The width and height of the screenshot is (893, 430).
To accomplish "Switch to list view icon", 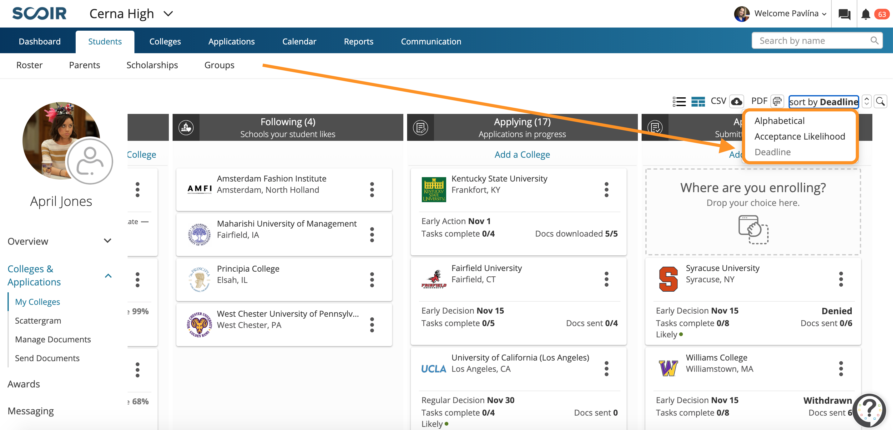I will 679,102.
